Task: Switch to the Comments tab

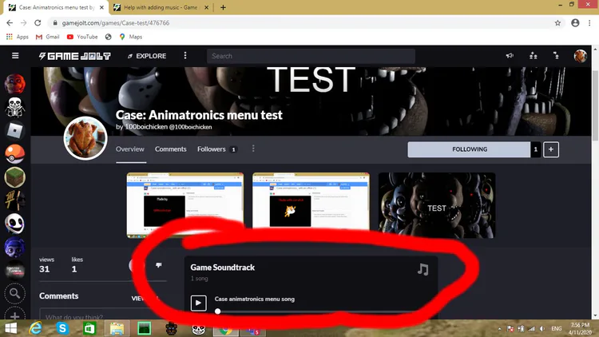Action: click(171, 149)
